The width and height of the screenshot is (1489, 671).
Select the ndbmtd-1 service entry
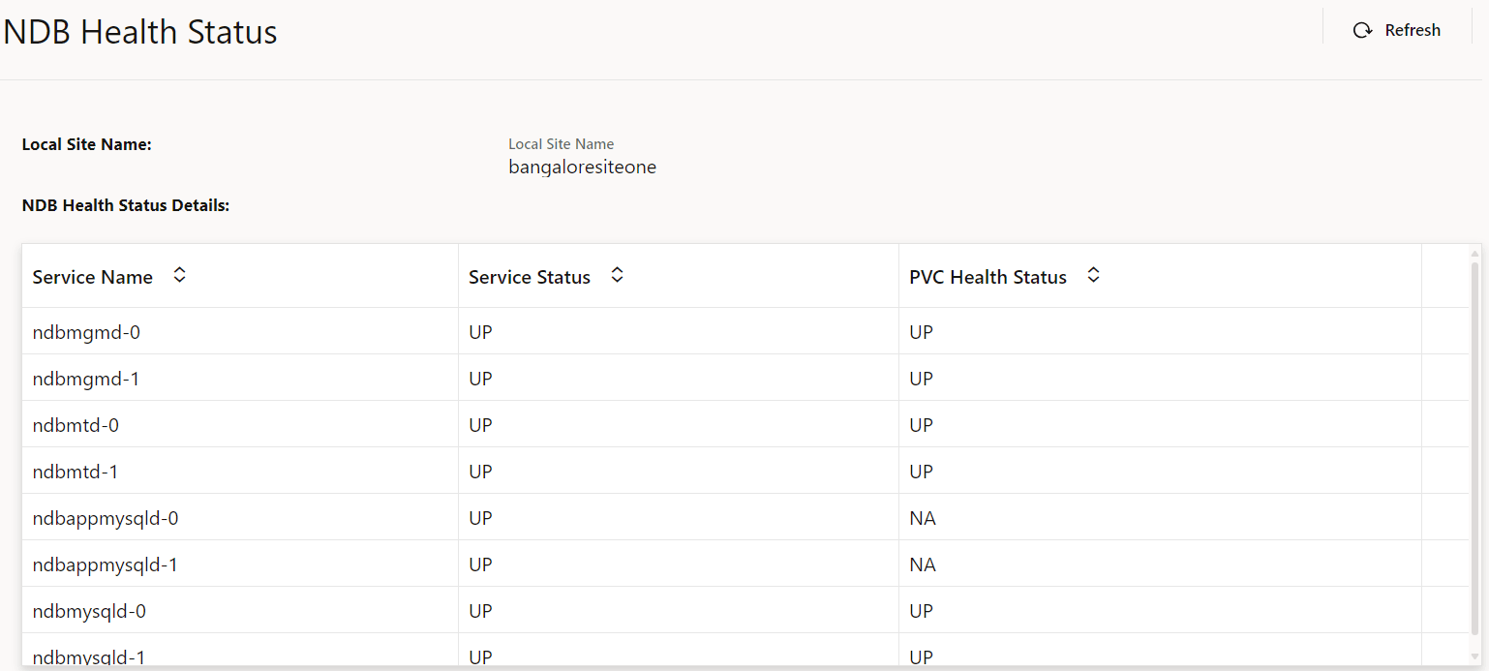(x=76, y=471)
